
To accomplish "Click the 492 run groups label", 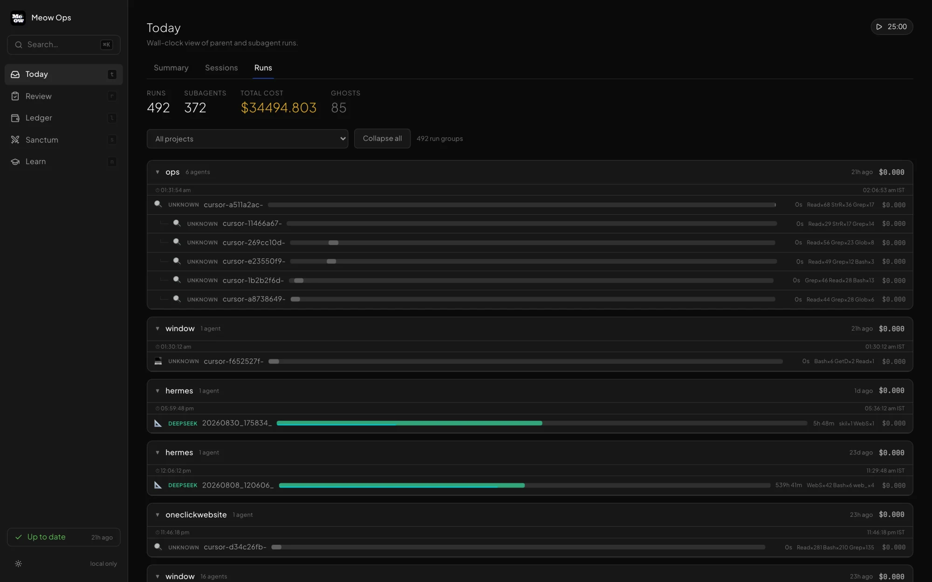I will [x=439, y=139].
